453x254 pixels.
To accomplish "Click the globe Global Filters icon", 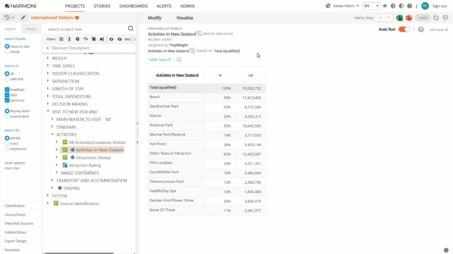I will point(328,6).
